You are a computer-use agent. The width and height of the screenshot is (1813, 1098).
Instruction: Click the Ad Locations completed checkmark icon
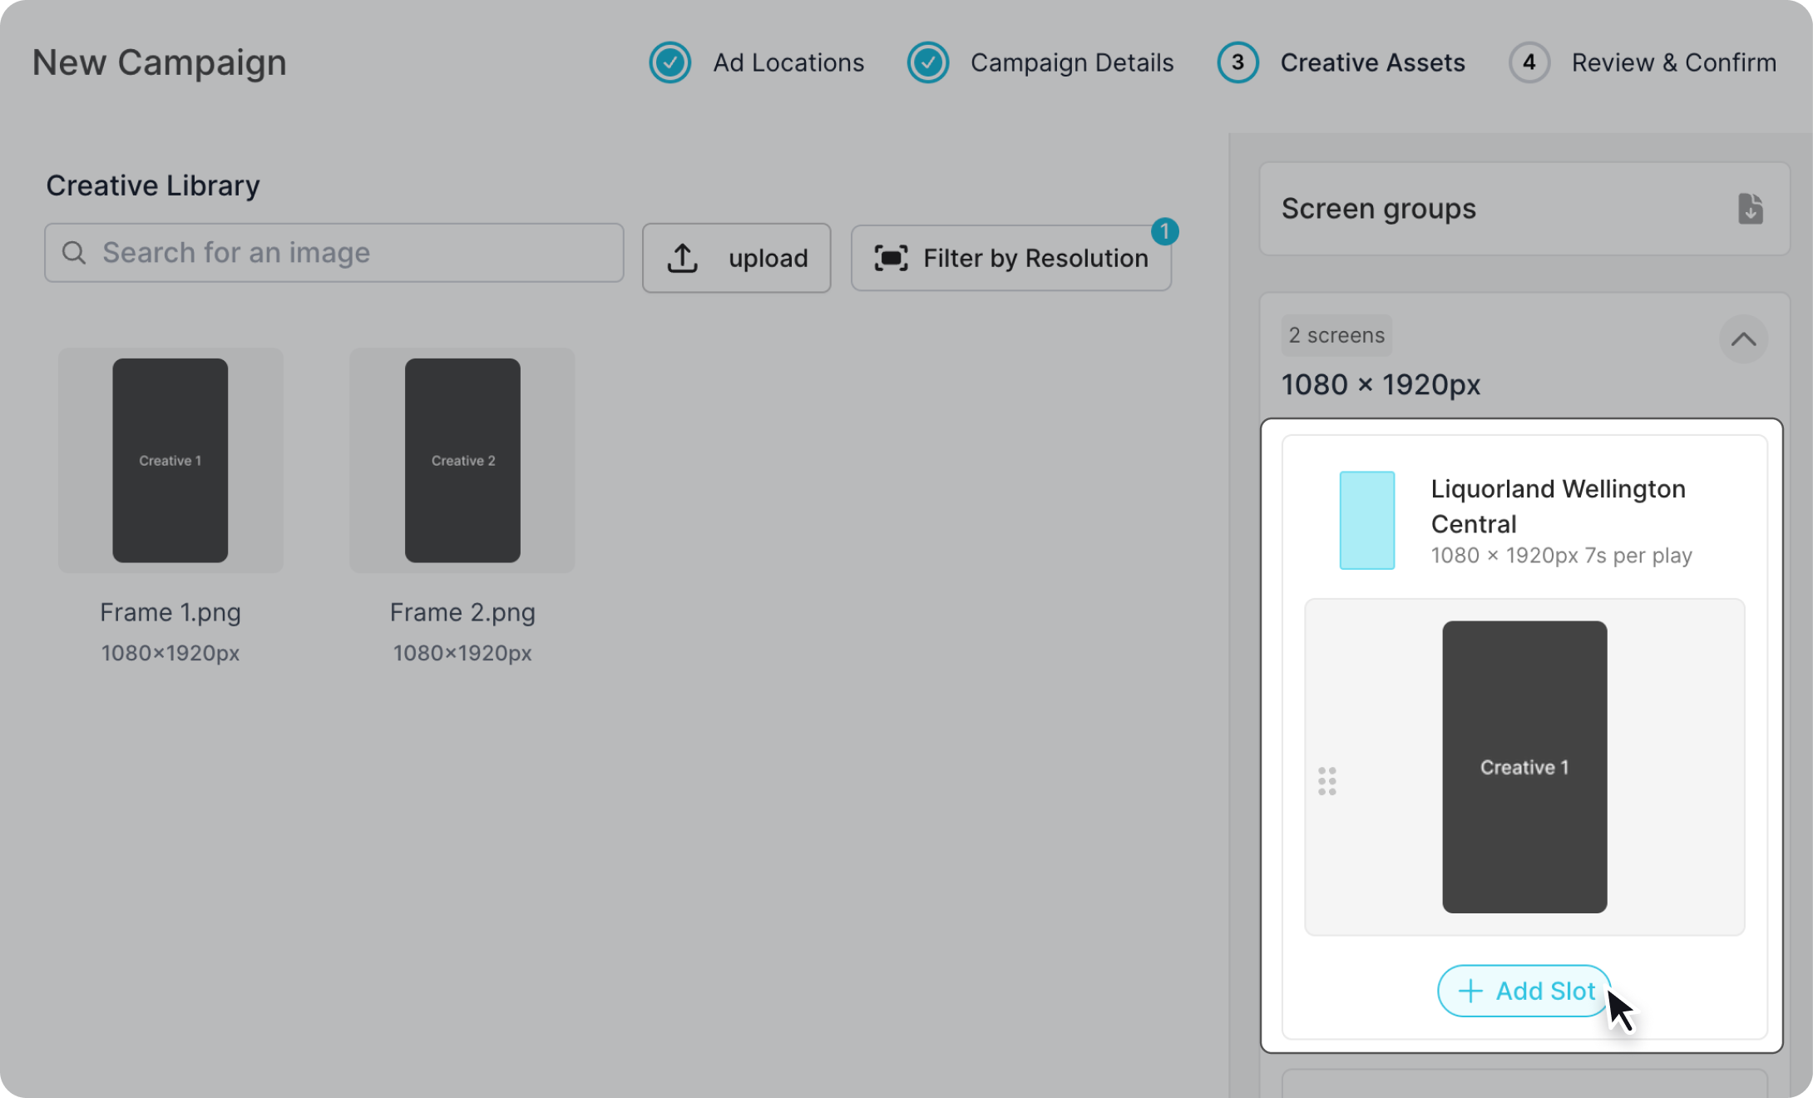[669, 62]
